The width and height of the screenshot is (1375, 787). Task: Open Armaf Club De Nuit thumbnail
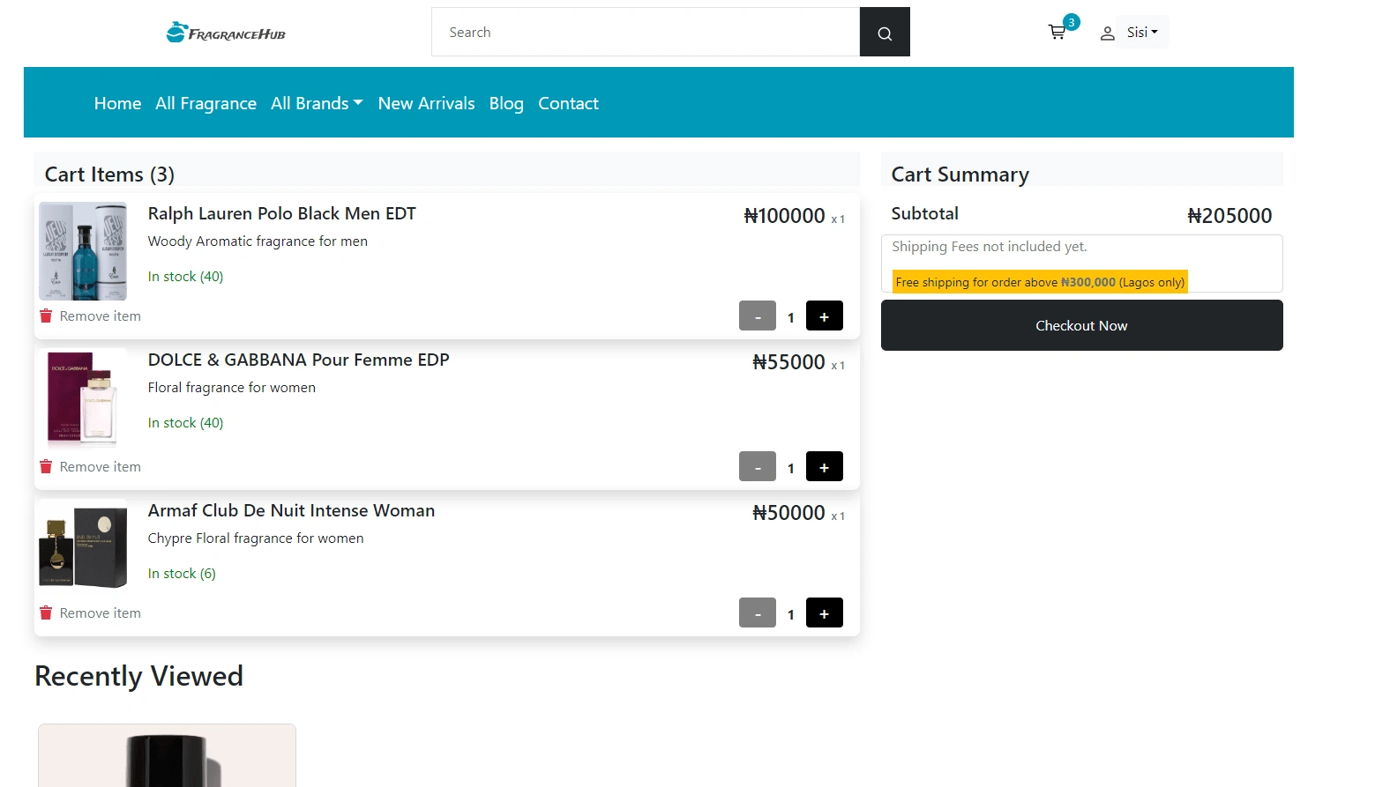click(83, 547)
